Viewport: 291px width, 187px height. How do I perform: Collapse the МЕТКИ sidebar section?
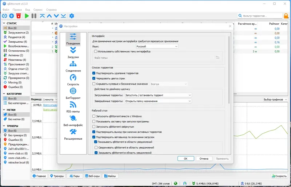[4, 110]
